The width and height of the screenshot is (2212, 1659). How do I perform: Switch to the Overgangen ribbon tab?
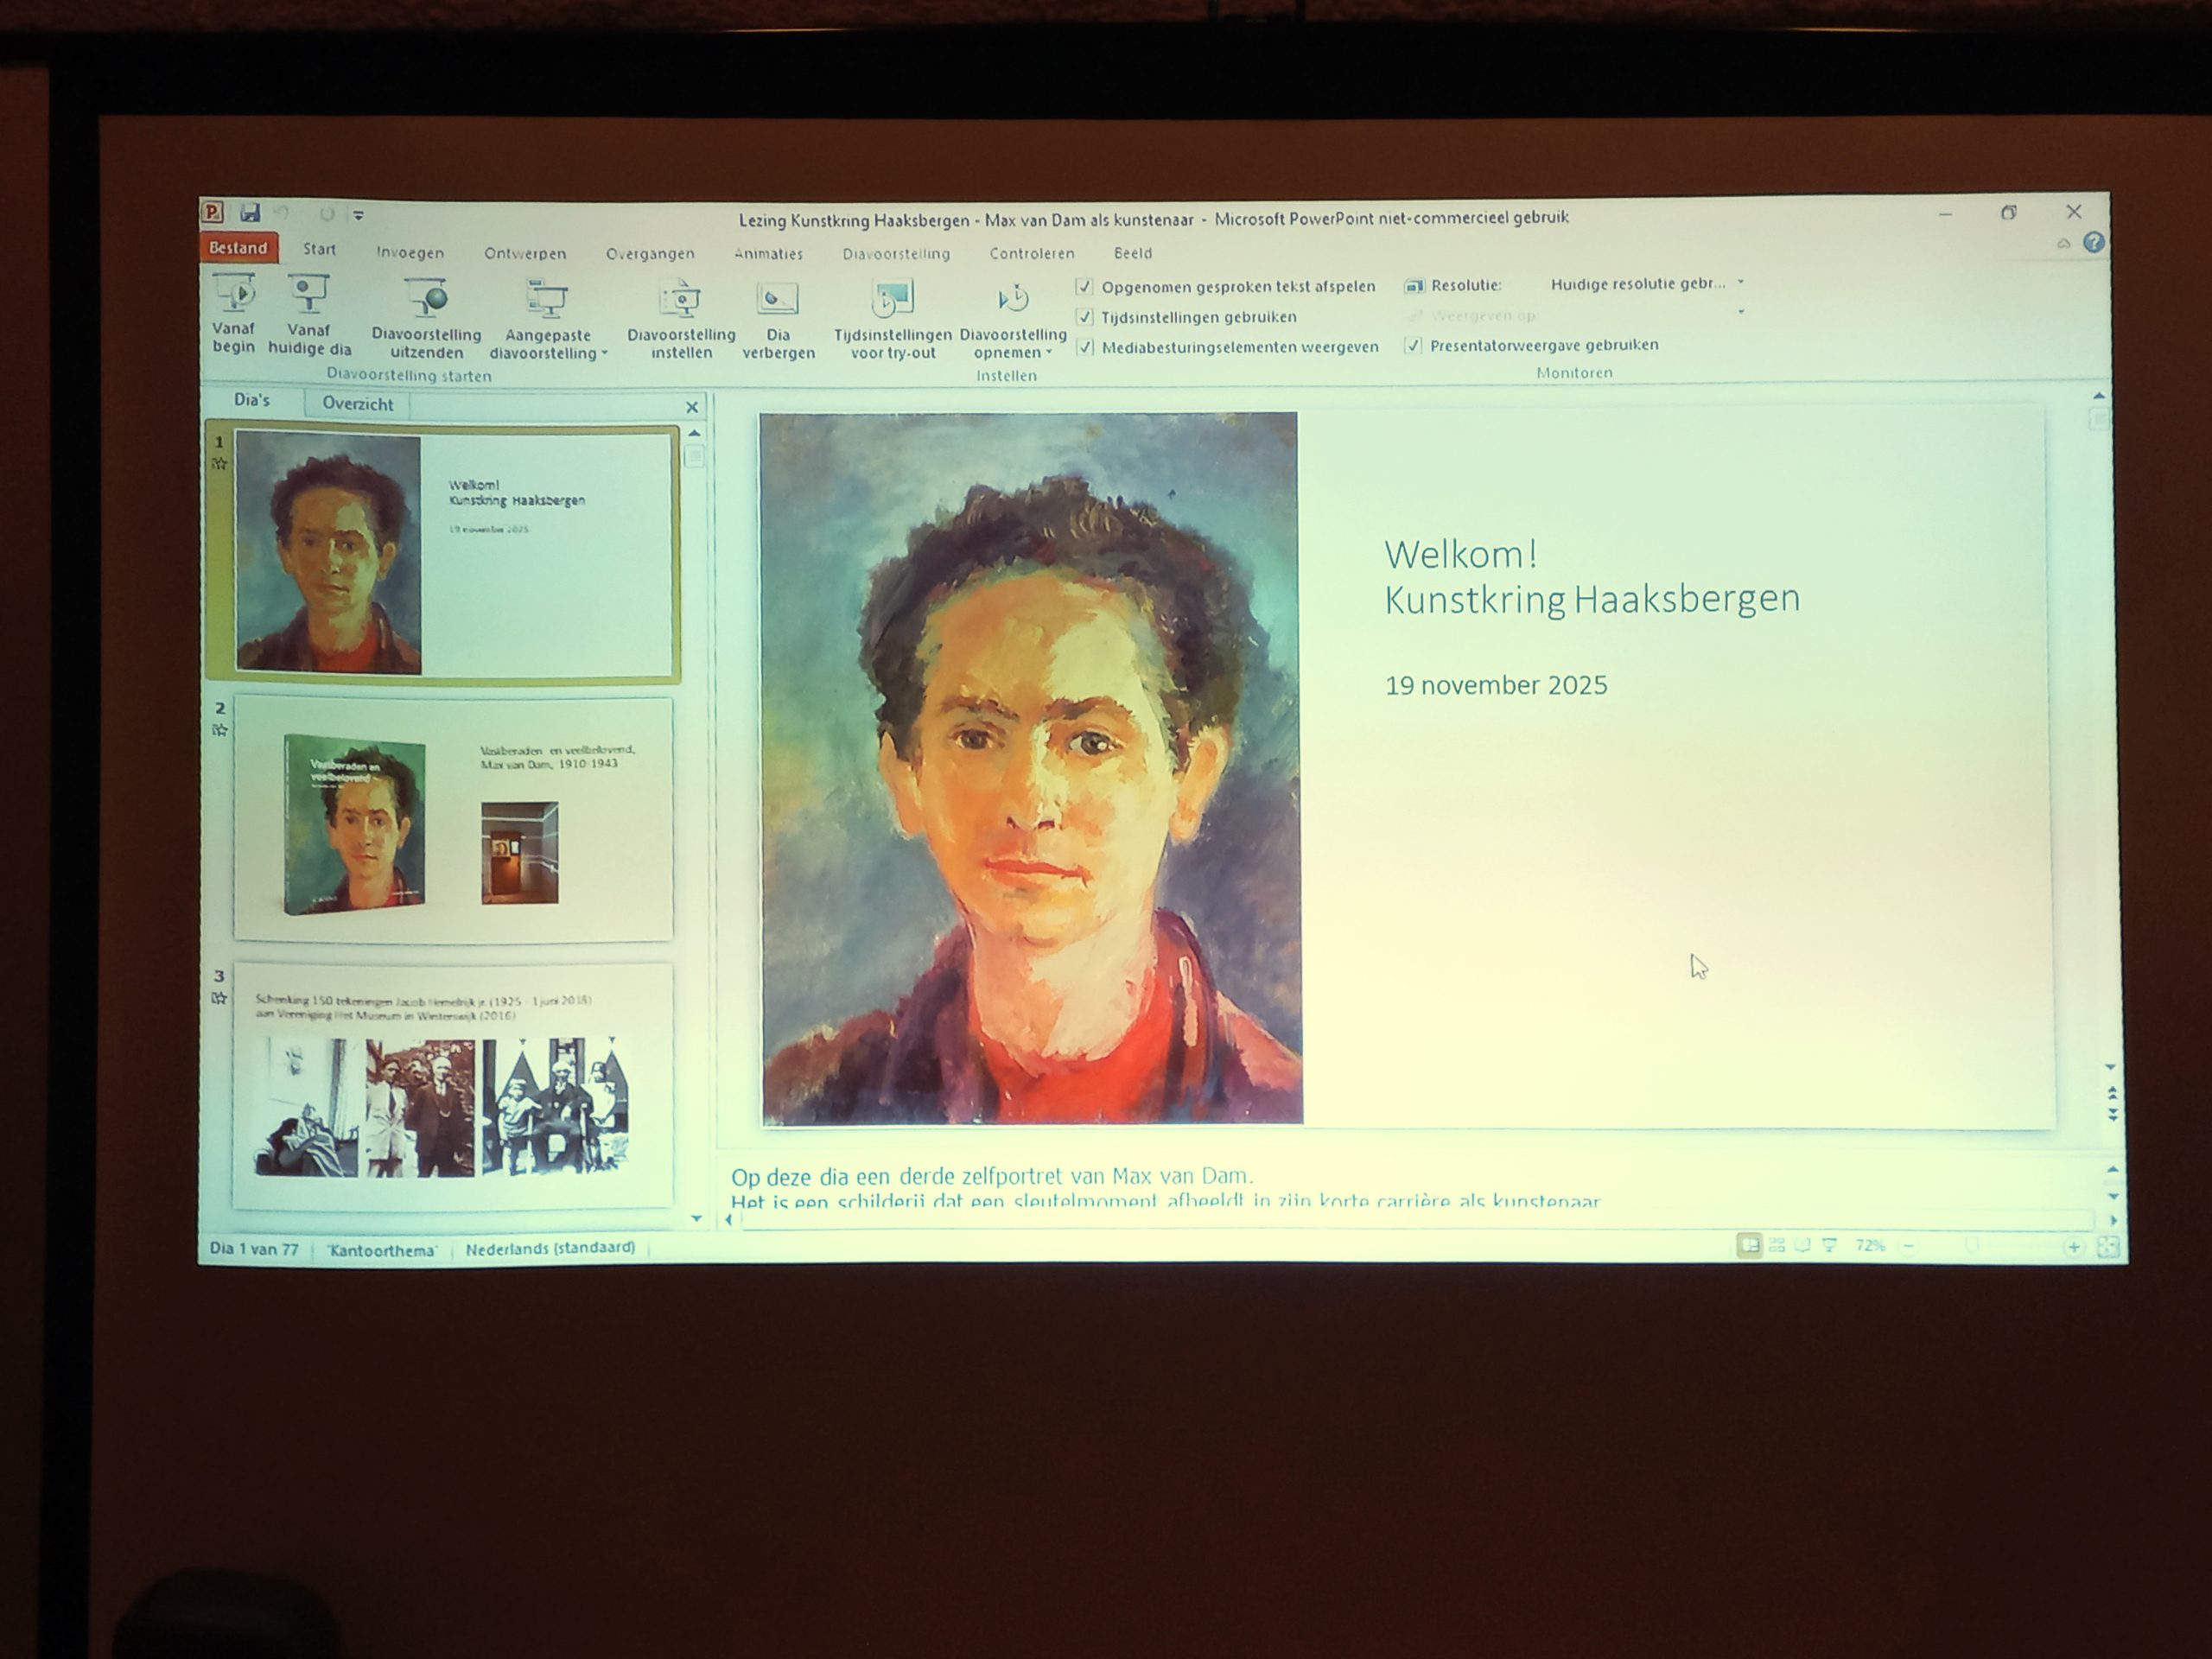(x=650, y=254)
